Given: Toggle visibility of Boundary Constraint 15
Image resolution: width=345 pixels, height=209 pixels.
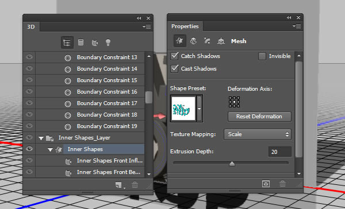Looking at the screenshot, I should [x=29, y=80].
